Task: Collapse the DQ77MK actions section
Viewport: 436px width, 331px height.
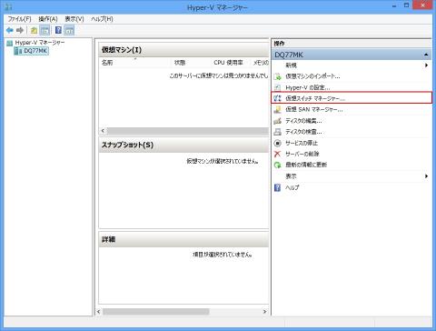Action: [426, 55]
